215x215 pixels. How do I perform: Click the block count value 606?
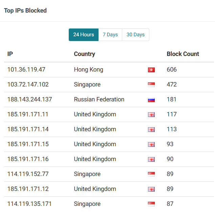click(172, 70)
